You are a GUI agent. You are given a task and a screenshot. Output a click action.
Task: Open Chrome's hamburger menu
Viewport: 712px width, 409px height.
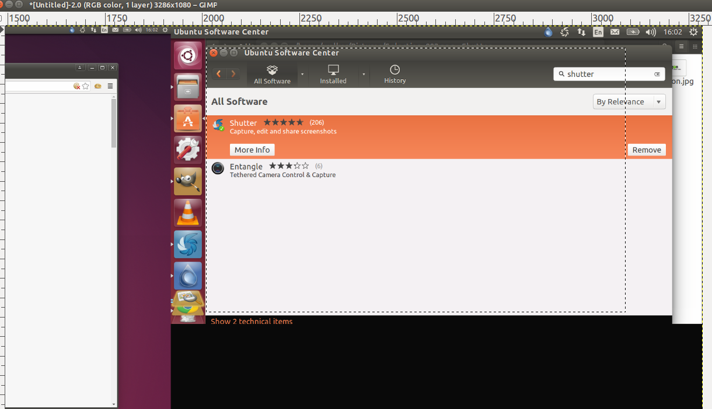(x=110, y=86)
